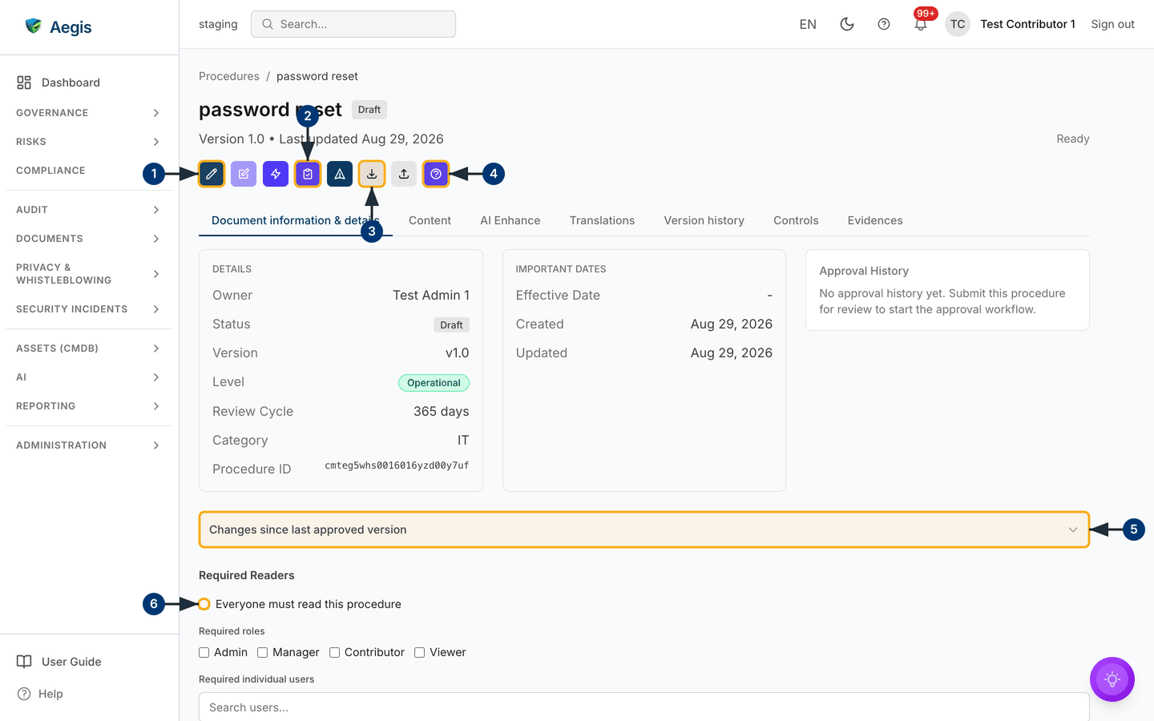
Task: Click the warning triangle icon button
Action: [x=340, y=174]
